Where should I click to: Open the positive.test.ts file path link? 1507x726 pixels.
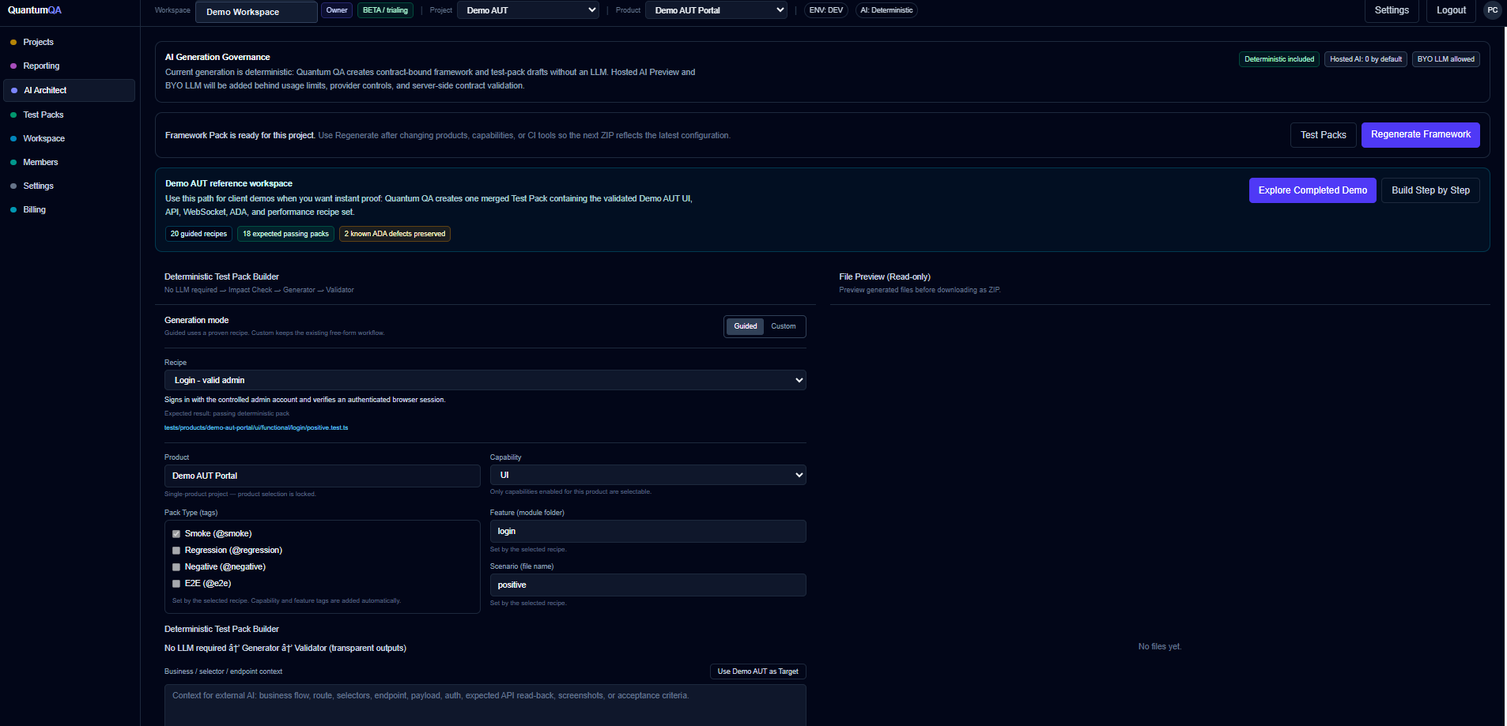tap(256, 427)
